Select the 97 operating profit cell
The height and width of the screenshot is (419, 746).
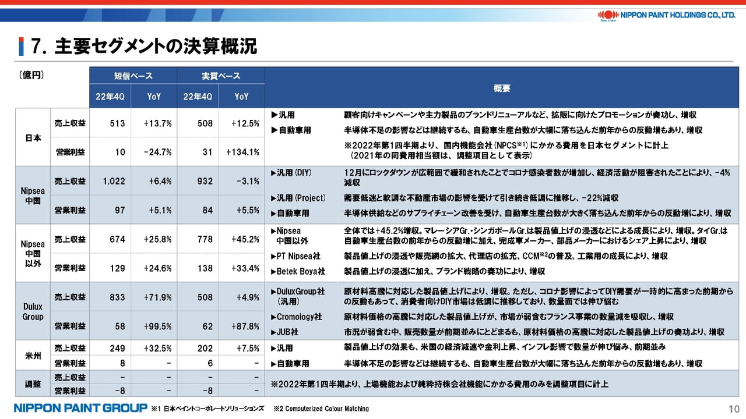(110, 210)
